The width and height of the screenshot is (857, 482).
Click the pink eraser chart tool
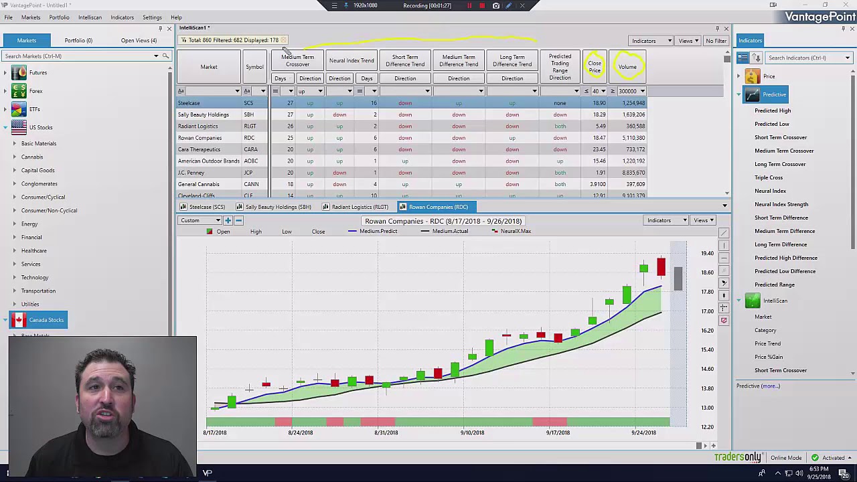(724, 321)
